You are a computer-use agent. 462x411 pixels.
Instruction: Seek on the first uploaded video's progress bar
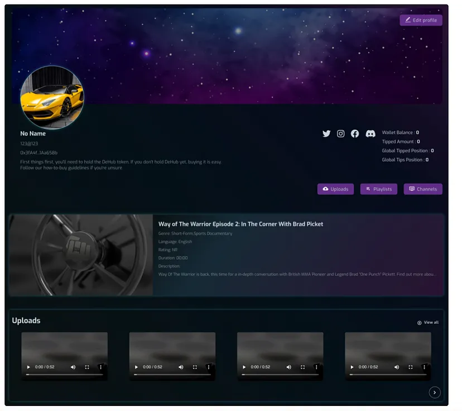point(65,375)
